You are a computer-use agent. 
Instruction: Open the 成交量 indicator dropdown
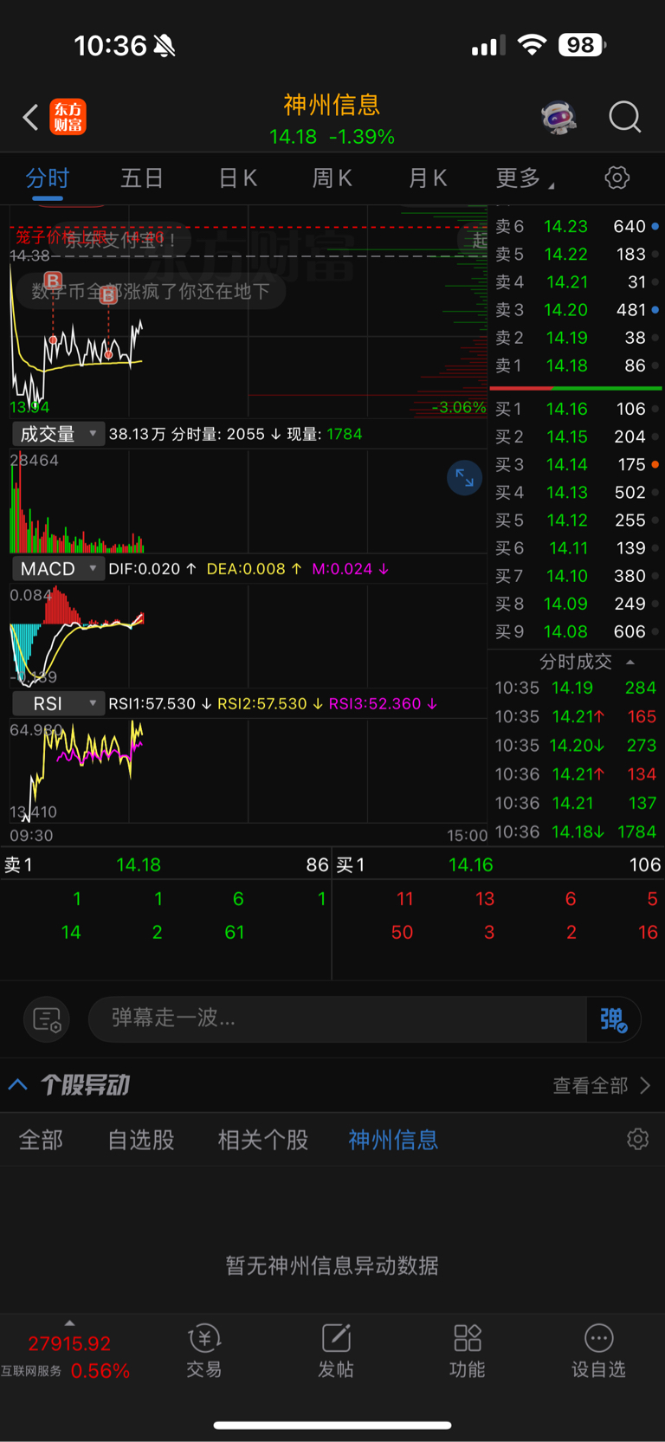pos(58,434)
